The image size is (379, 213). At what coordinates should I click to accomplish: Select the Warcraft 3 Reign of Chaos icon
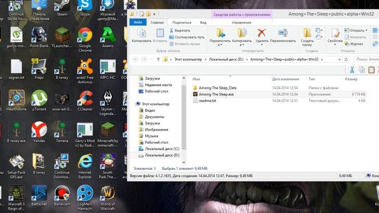[16, 198]
